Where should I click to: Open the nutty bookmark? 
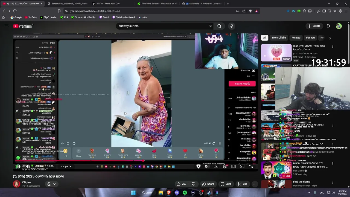142,17
